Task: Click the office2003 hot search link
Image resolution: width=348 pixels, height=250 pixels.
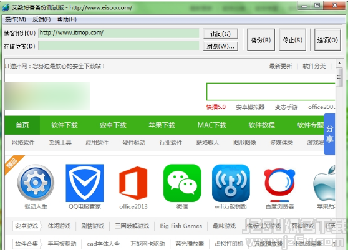Action: point(322,107)
